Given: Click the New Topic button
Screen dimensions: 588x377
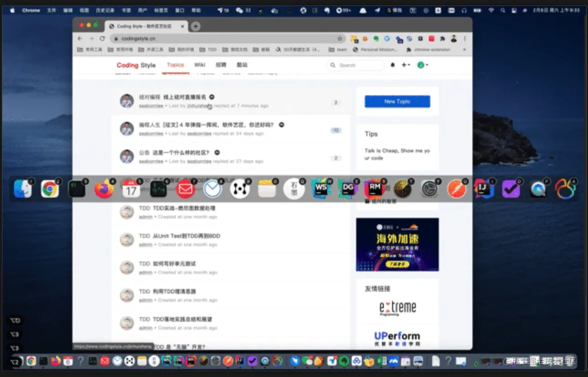Looking at the screenshot, I should 397,101.
